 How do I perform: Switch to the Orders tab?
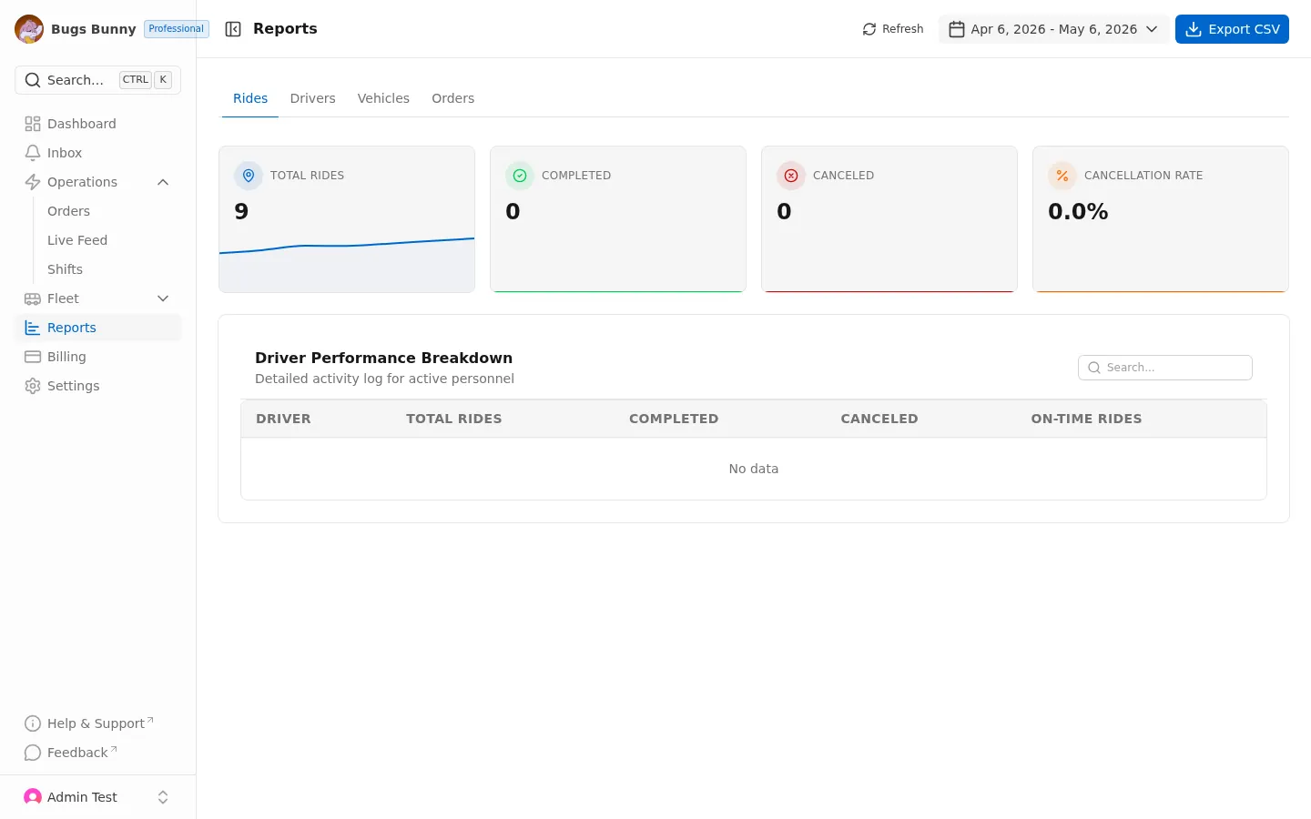pyautogui.click(x=452, y=98)
